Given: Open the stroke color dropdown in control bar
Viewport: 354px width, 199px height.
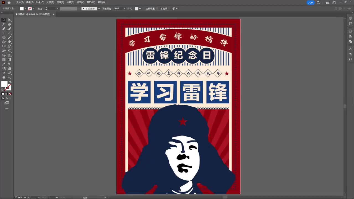Looking at the screenshot, I should point(33,9).
